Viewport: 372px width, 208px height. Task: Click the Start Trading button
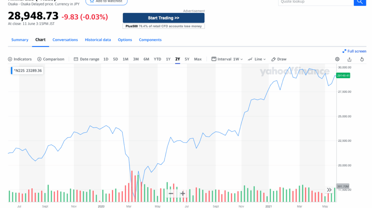click(163, 18)
